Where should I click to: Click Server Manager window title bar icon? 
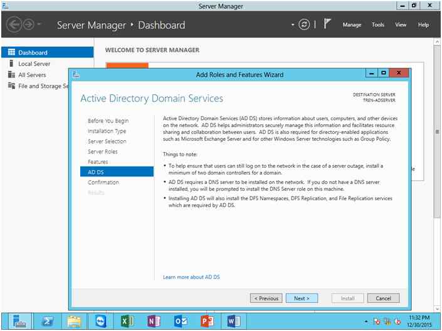[x=5, y=6]
